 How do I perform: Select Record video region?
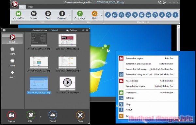click(148, 86)
